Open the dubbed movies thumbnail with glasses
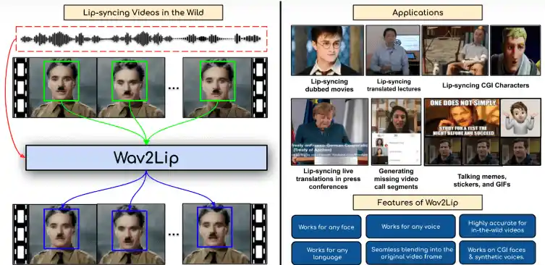 (327, 51)
